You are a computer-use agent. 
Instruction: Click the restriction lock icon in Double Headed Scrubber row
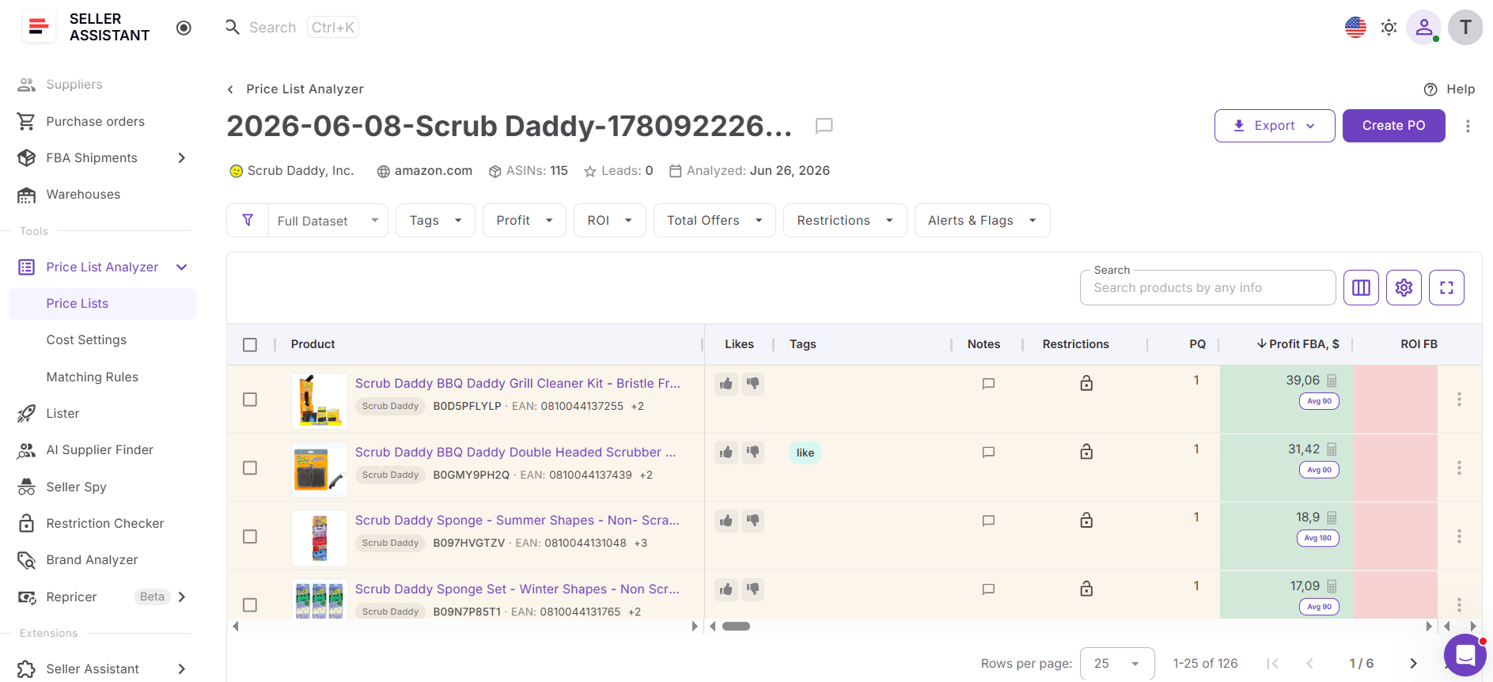(1086, 452)
